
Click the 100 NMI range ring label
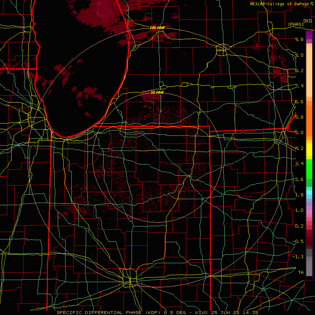[x=157, y=28]
